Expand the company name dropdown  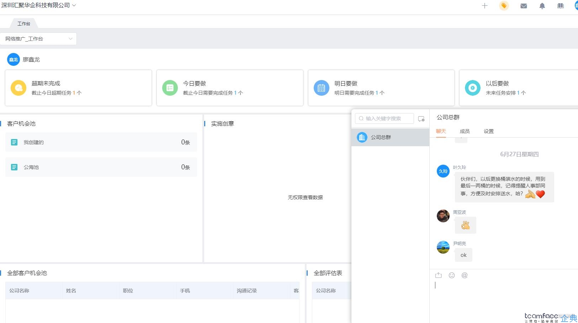74,5
